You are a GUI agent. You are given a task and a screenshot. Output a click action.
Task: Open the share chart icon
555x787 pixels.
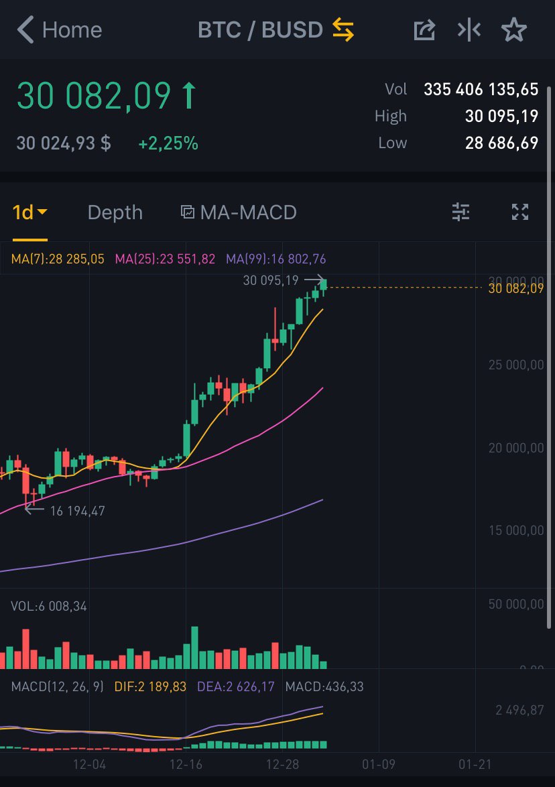[424, 30]
